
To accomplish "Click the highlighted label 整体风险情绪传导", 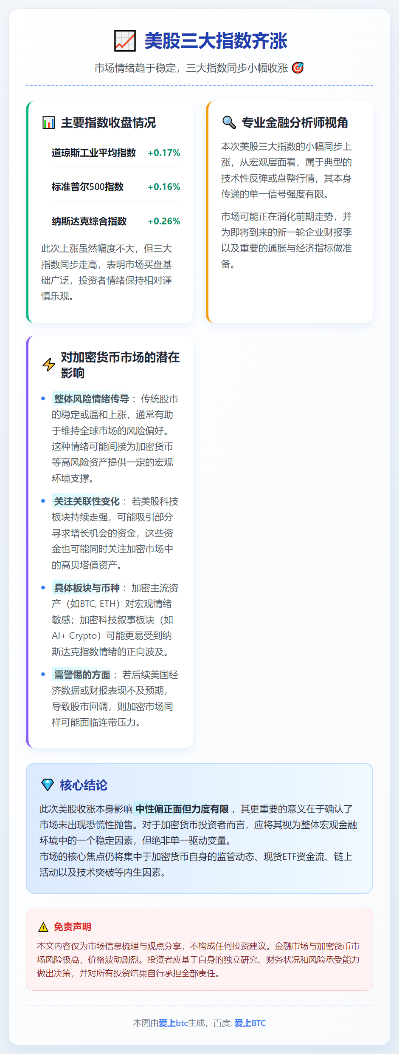I will 92,399.
